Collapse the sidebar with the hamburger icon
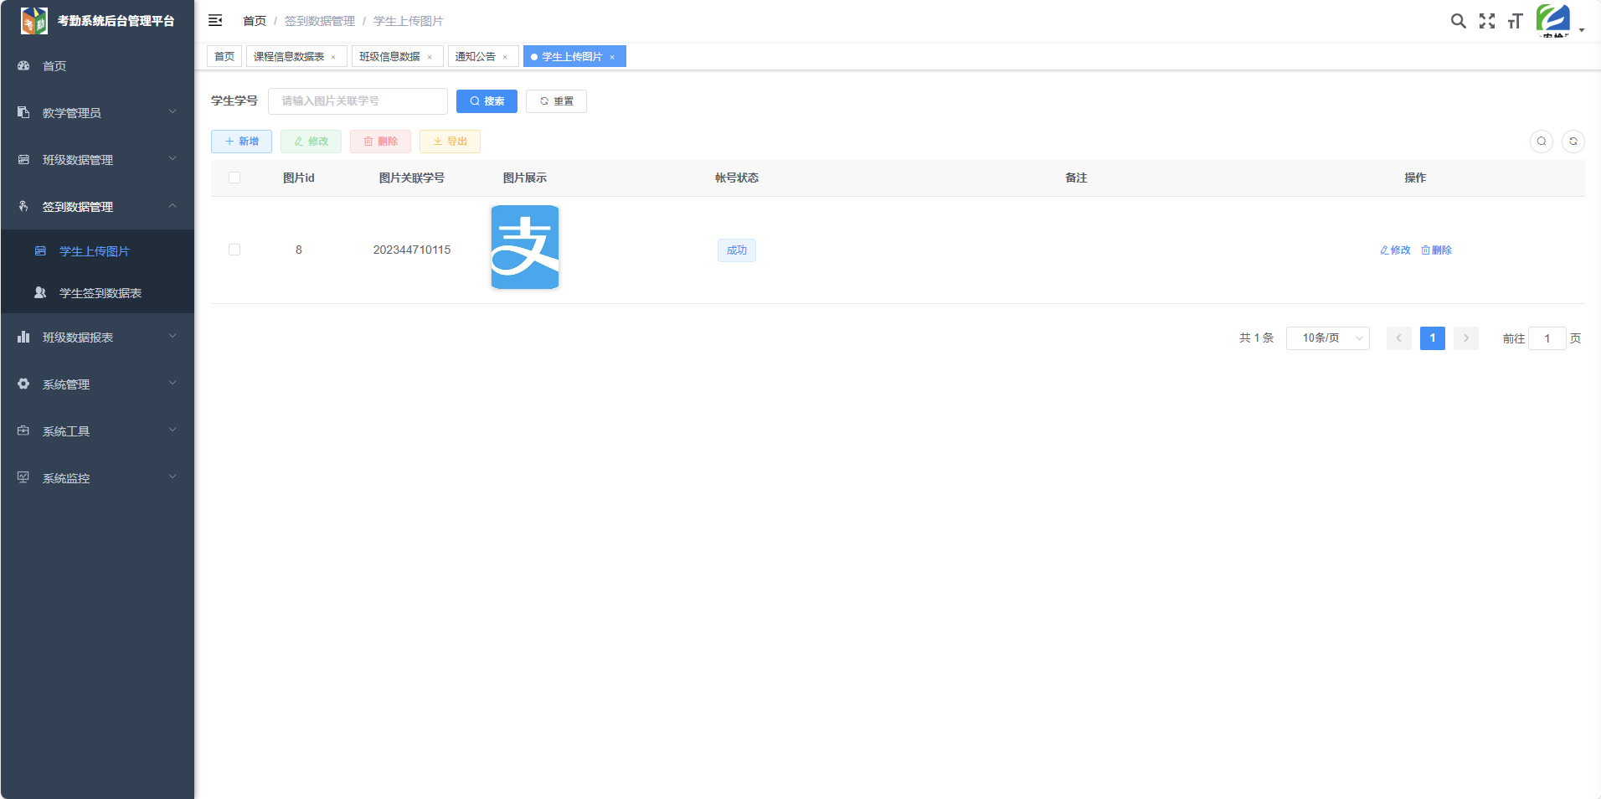1601x799 pixels. point(215,20)
